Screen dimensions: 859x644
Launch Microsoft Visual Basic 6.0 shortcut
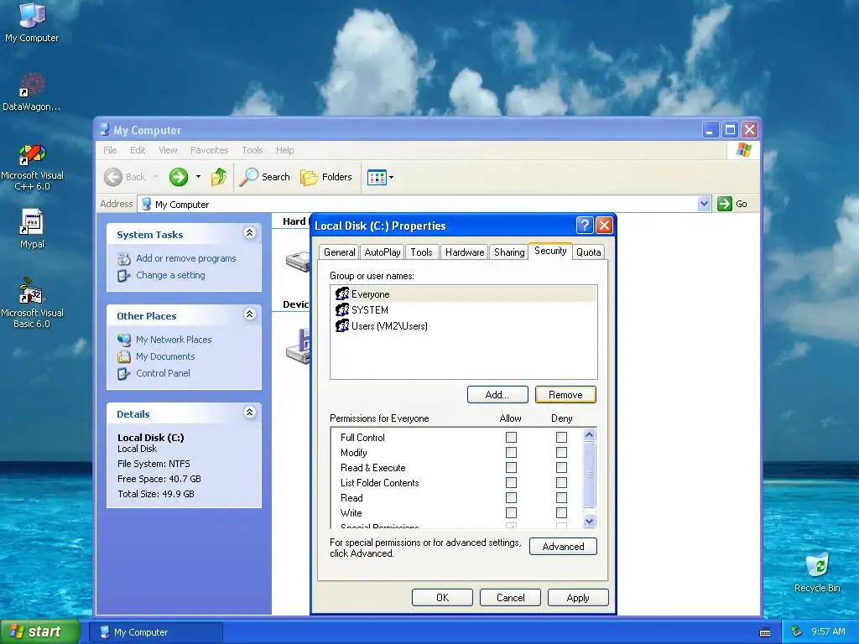(x=32, y=303)
